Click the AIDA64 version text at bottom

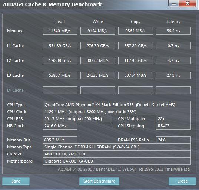(124, 169)
